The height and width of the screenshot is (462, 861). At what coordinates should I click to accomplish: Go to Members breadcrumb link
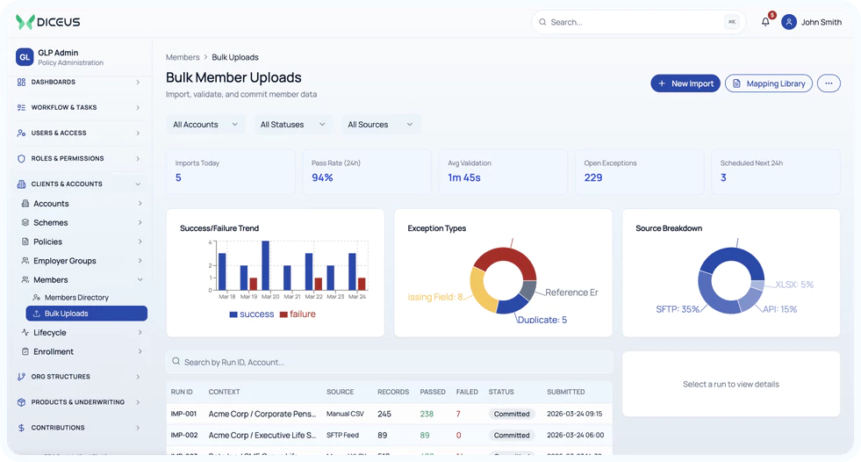click(x=183, y=57)
